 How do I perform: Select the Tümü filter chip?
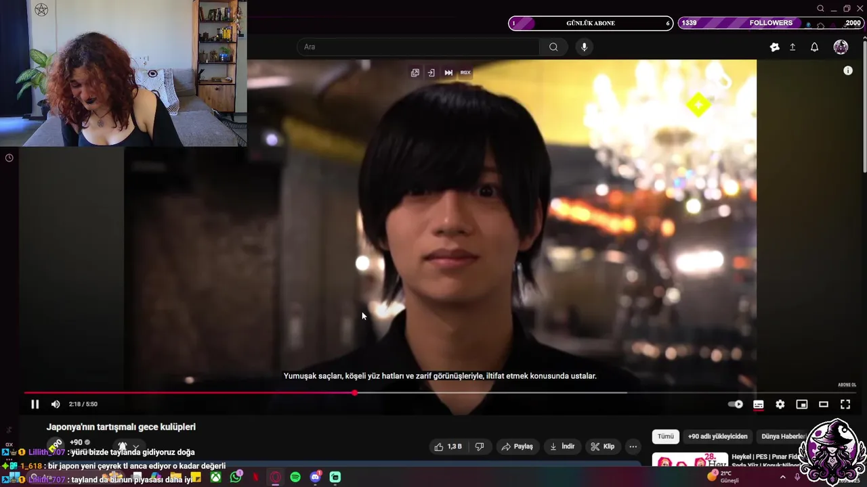666,436
